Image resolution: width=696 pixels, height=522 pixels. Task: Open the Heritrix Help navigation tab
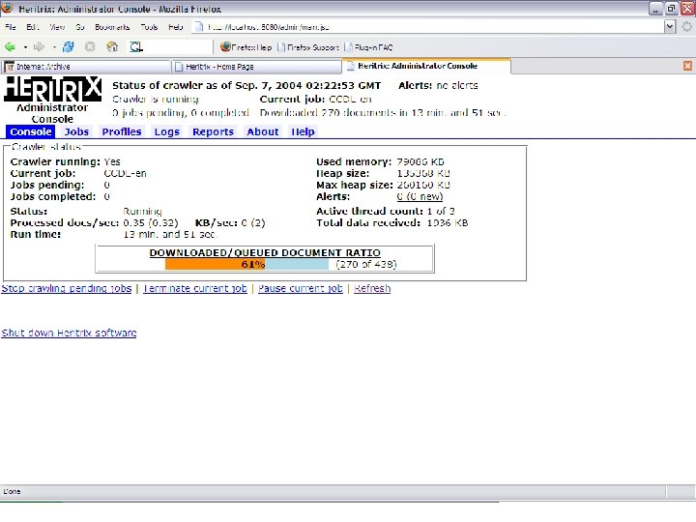coord(303,131)
